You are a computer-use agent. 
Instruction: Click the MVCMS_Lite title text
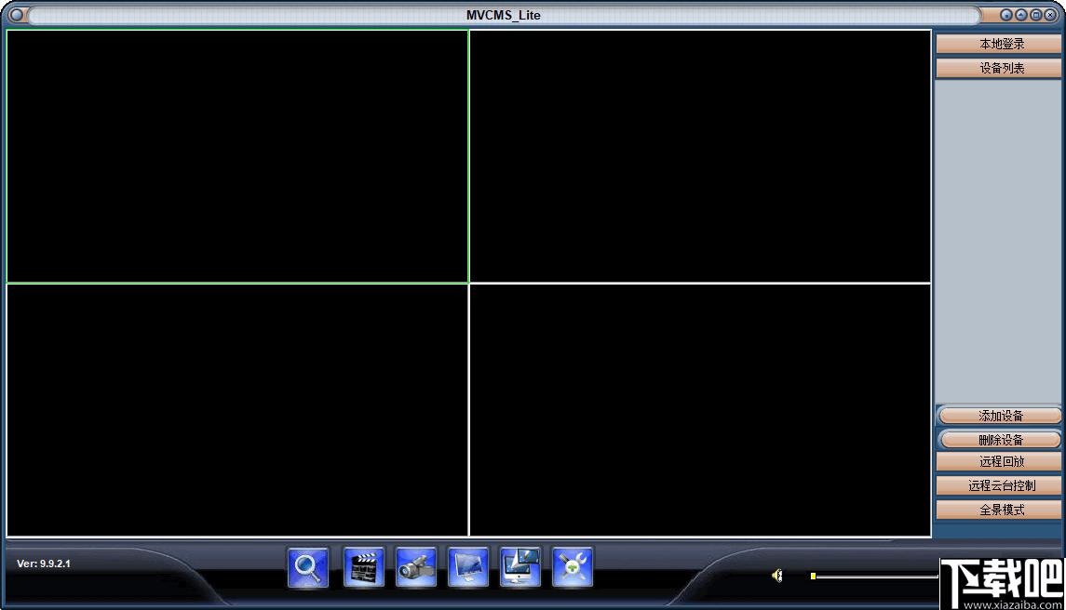click(503, 15)
